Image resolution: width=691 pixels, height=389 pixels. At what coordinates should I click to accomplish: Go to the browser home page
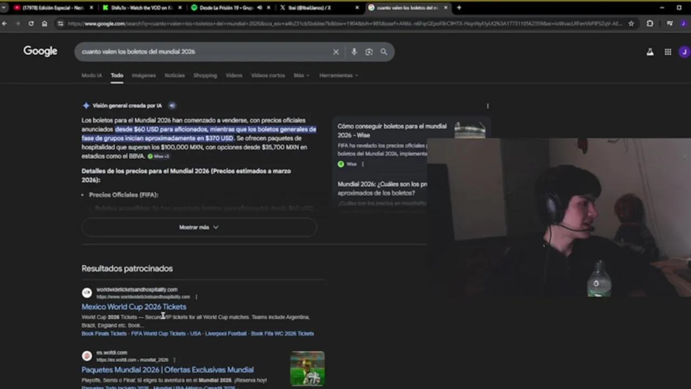coord(44,24)
